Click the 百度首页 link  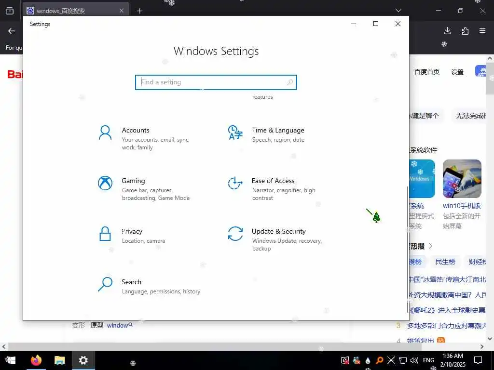point(427,72)
